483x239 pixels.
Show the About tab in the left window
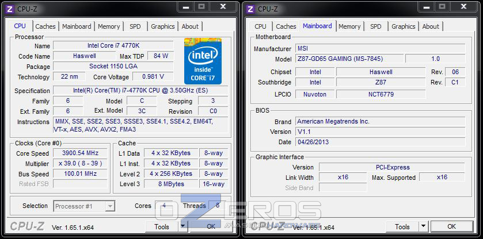click(190, 26)
